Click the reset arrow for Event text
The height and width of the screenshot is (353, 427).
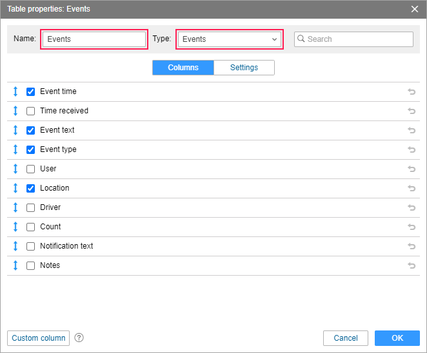(412, 130)
